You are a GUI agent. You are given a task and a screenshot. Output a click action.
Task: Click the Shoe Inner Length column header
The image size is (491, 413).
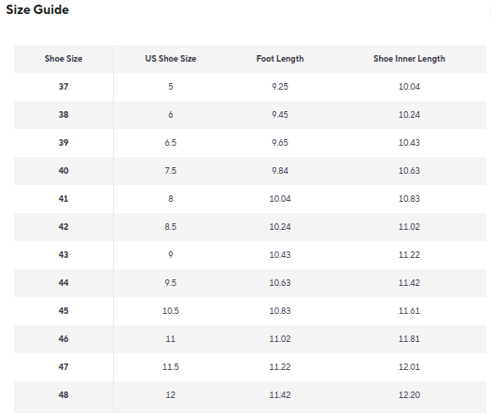pyautogui.click(x=409, y=59)
